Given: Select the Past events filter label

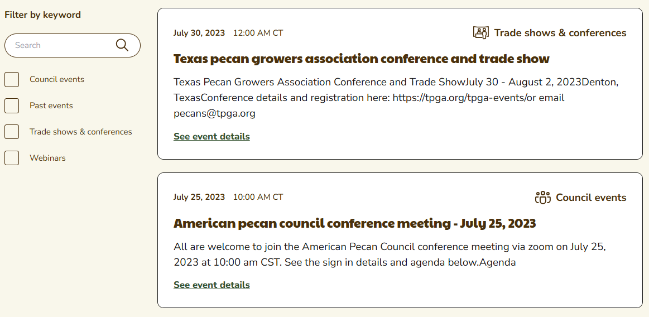Looking at the screenshot, I should click(51, 105).
